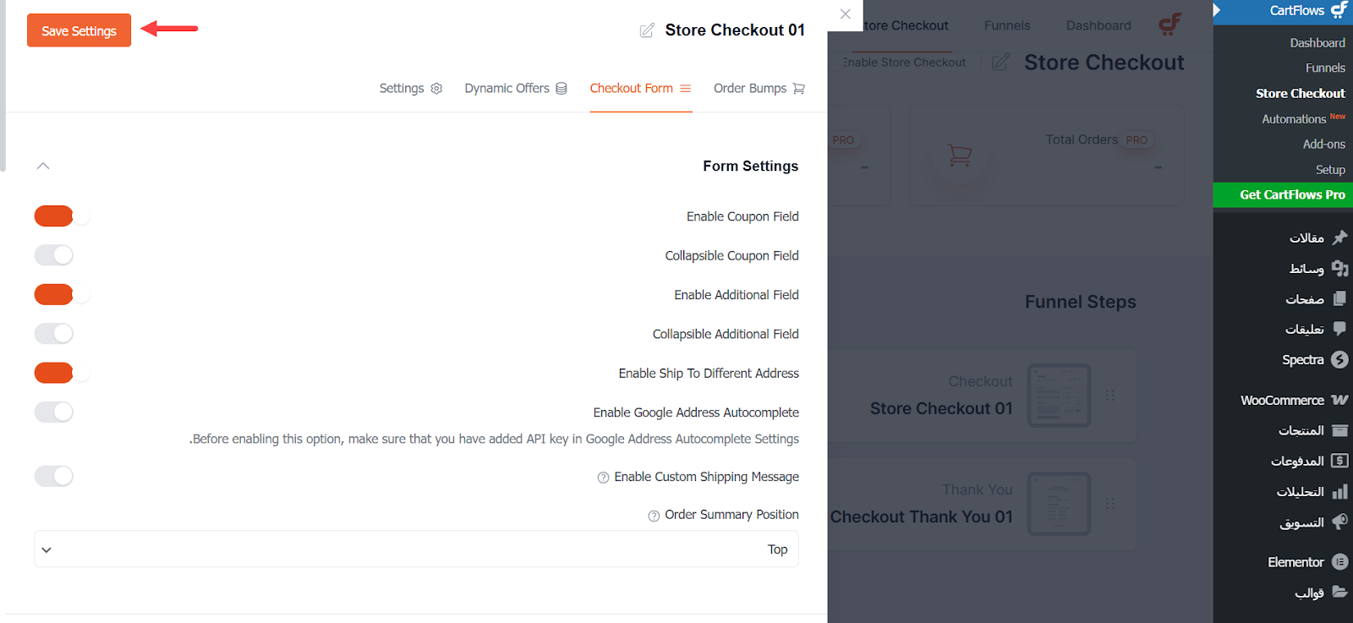This screenshot has height=623, width=1353.
Task: Click the help icon next to Enable Custom Shipping Message
Action: (x=603, y=478)
